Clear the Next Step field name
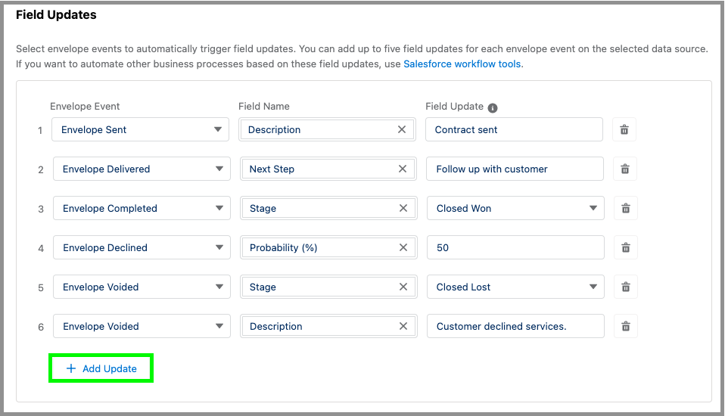The image size is (725, 416). [403, 169]
